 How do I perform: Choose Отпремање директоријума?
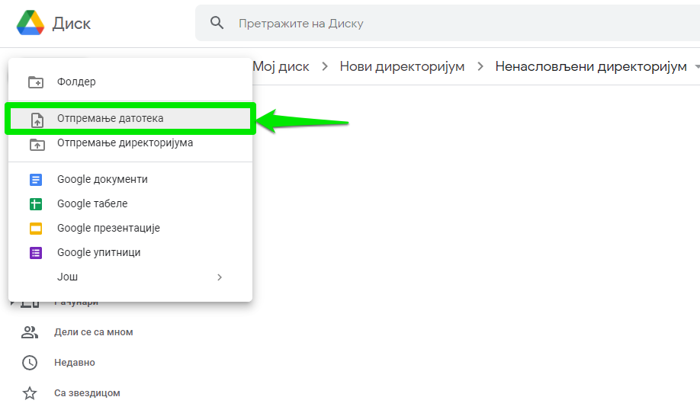[130, 142]
